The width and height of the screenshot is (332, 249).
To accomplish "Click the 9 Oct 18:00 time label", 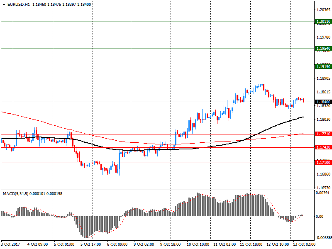I will (x=171, y=244).
